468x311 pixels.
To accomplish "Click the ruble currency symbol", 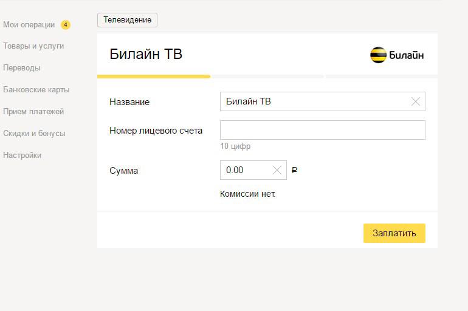I will 294,170.
